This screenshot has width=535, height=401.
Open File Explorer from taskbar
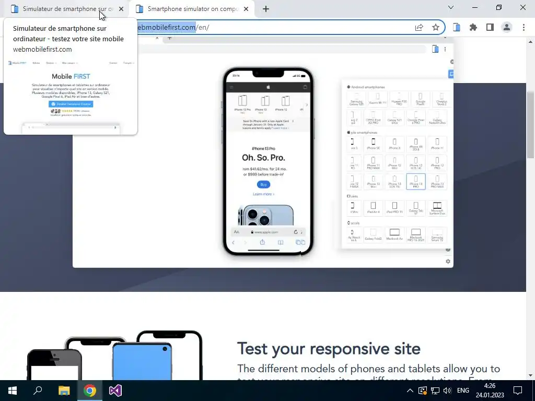64,391
